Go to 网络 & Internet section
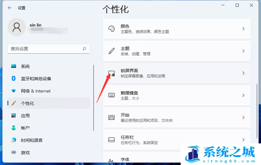 (x=36, y=91)
